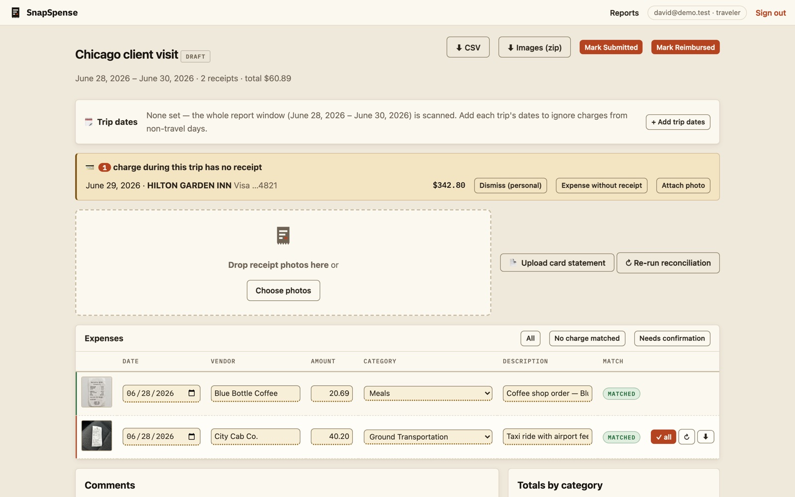The width and height of the screenshot is (795, 497).
Task: Toggle the No charge matched filter
Action: [x=587, y=338]
